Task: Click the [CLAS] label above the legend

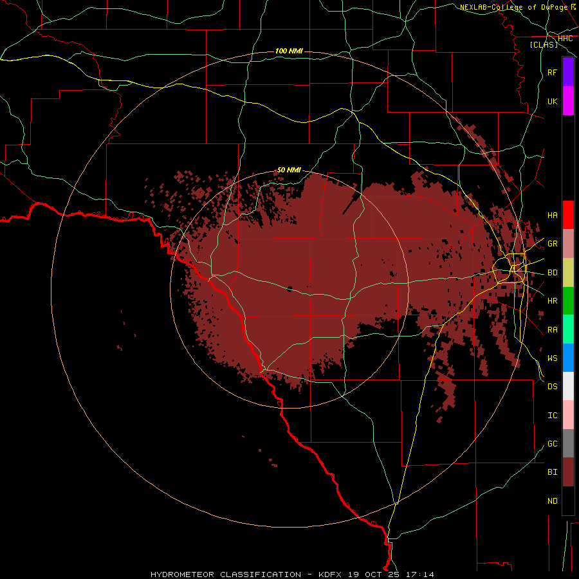Action: point(544,44)
